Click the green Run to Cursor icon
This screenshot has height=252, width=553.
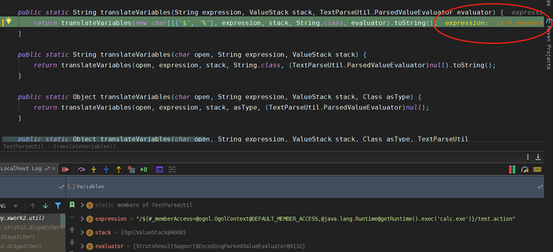point(144,170)
